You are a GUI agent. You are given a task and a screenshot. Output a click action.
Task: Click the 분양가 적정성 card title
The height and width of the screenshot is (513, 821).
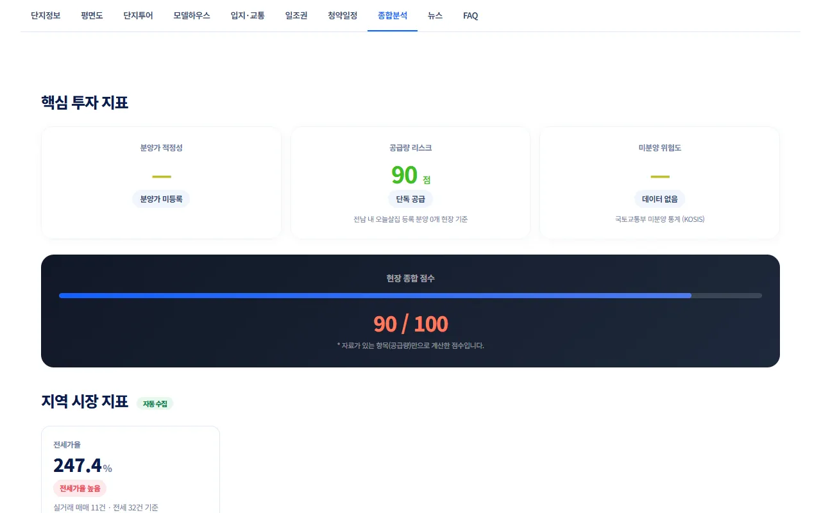(161, 147)
